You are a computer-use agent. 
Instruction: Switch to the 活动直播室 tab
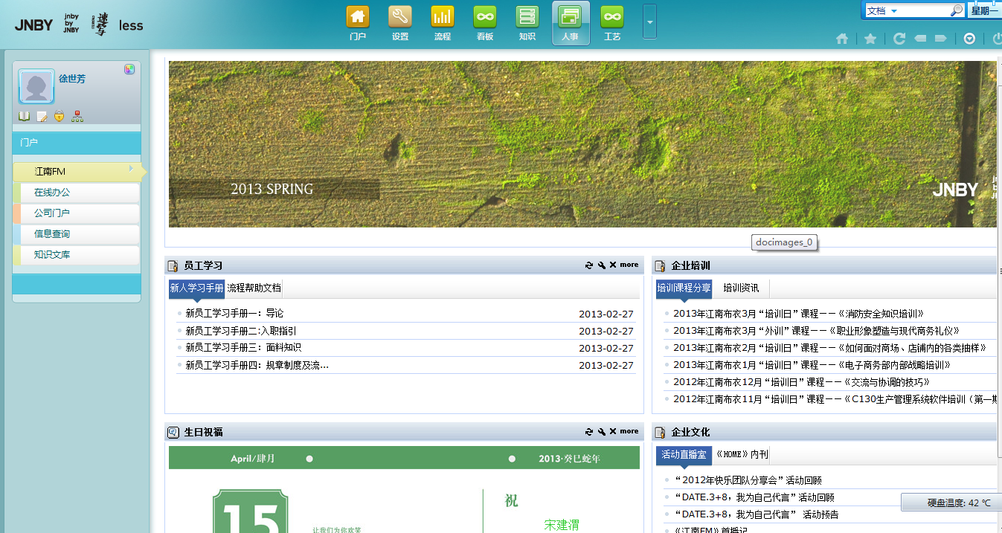click(684, 455)
